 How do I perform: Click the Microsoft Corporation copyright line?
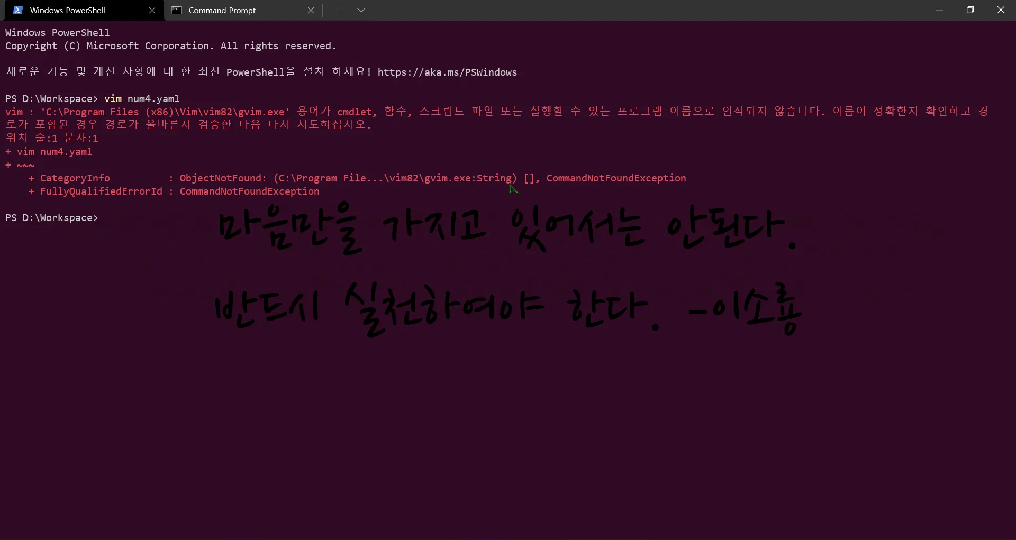coord(170,46)
